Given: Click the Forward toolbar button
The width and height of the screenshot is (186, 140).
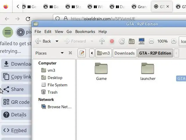Looking at the screenshot, I should coord(75,41).
